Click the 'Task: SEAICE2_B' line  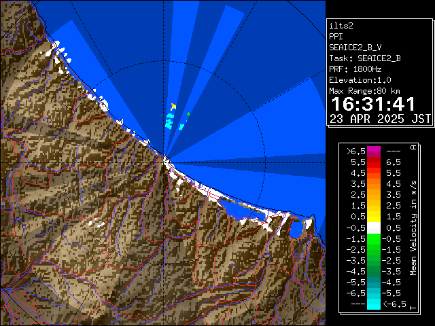[365, 58]
